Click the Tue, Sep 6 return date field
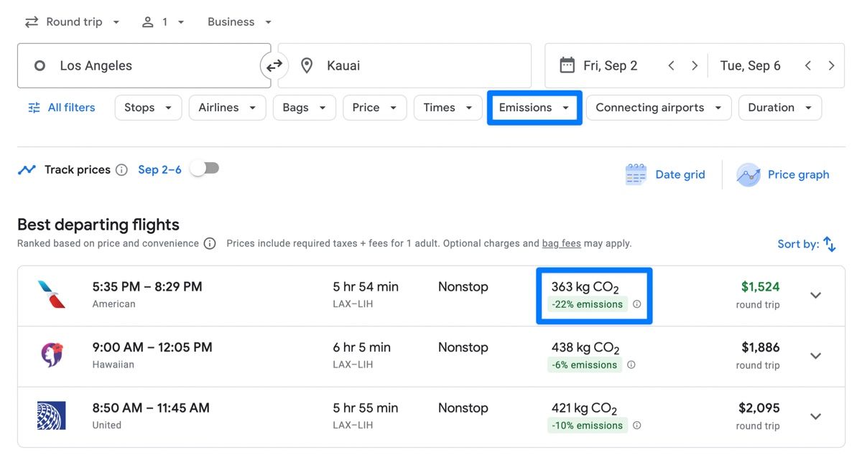The image size is (862, 465). click(x=750, y=66)
